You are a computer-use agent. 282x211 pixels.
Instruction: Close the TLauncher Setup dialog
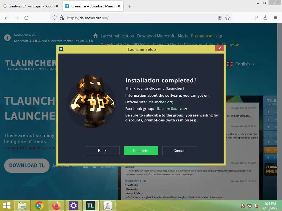click(219, 48)
